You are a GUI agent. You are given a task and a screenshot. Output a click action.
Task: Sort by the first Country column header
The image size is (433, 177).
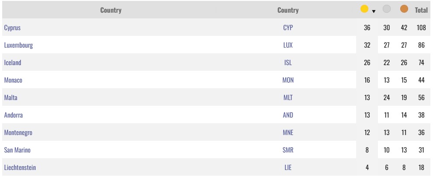click(111, 10)
